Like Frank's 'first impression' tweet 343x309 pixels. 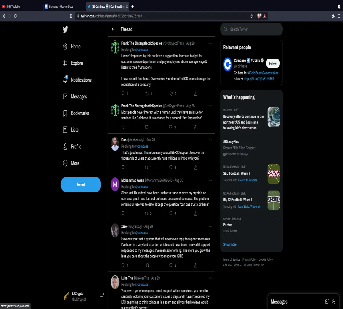pyautogui.click(x=171, y=127)
